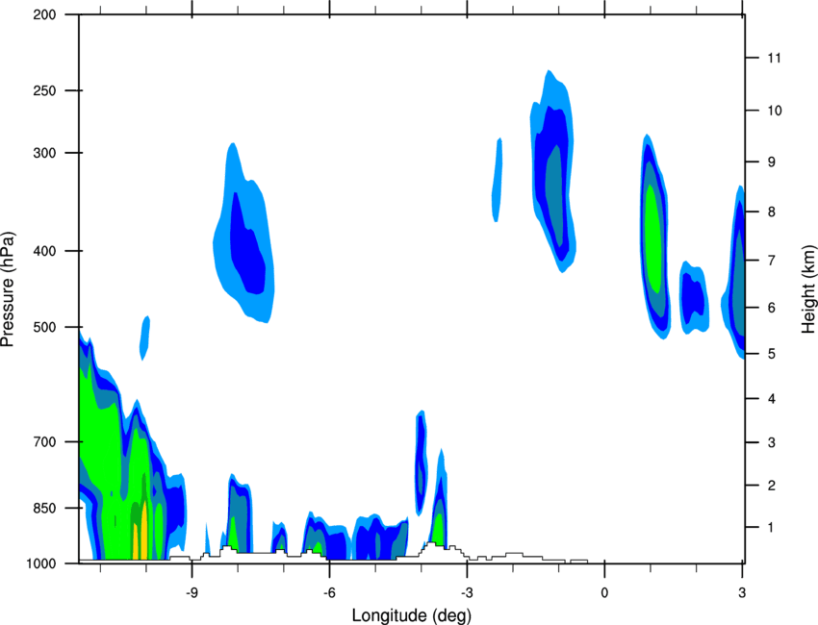
Task: Click the 3 longitude tick label
Action: coord(742,593)
